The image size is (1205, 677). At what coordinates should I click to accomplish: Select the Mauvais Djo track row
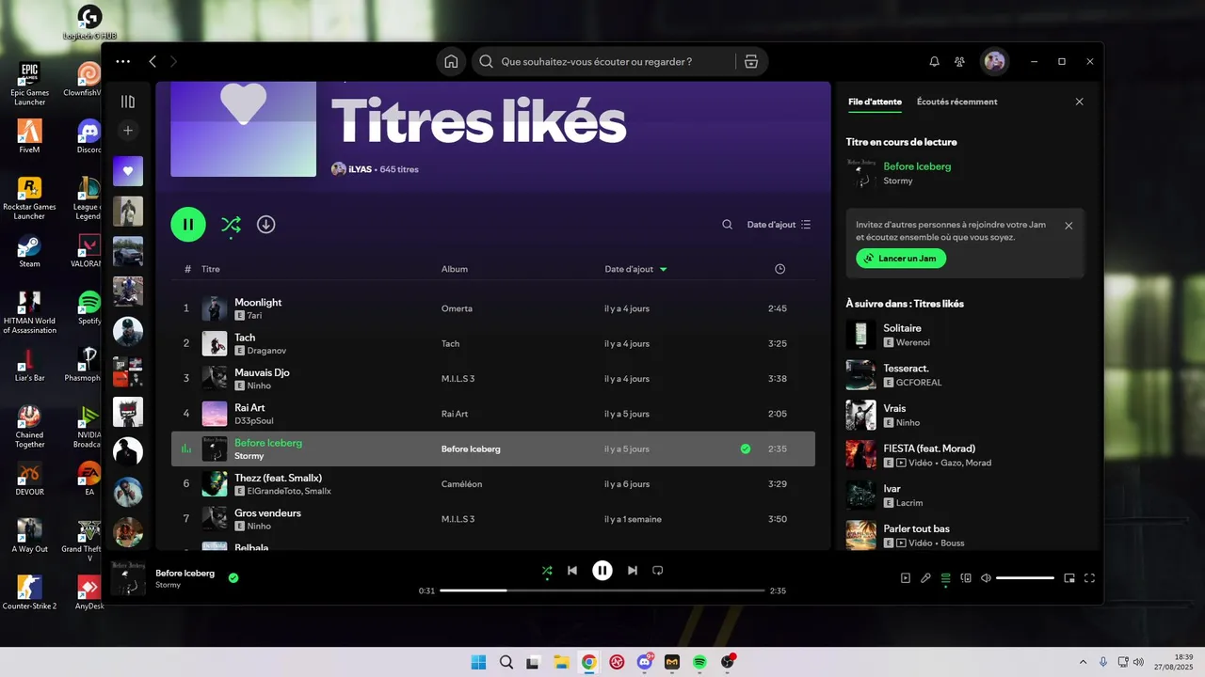493,379
